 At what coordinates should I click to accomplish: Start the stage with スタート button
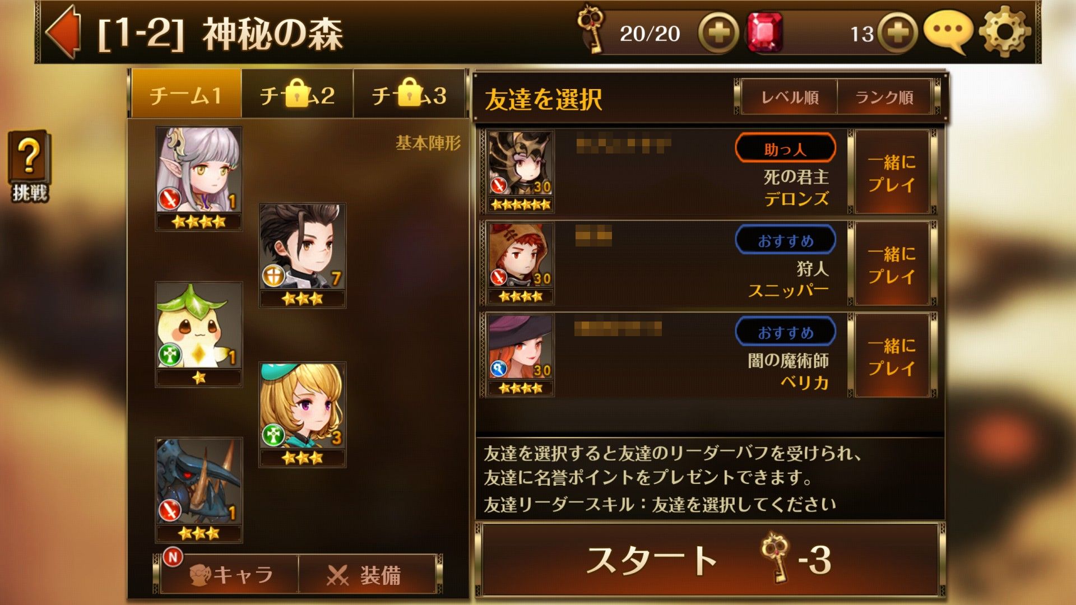pos(710,560)
